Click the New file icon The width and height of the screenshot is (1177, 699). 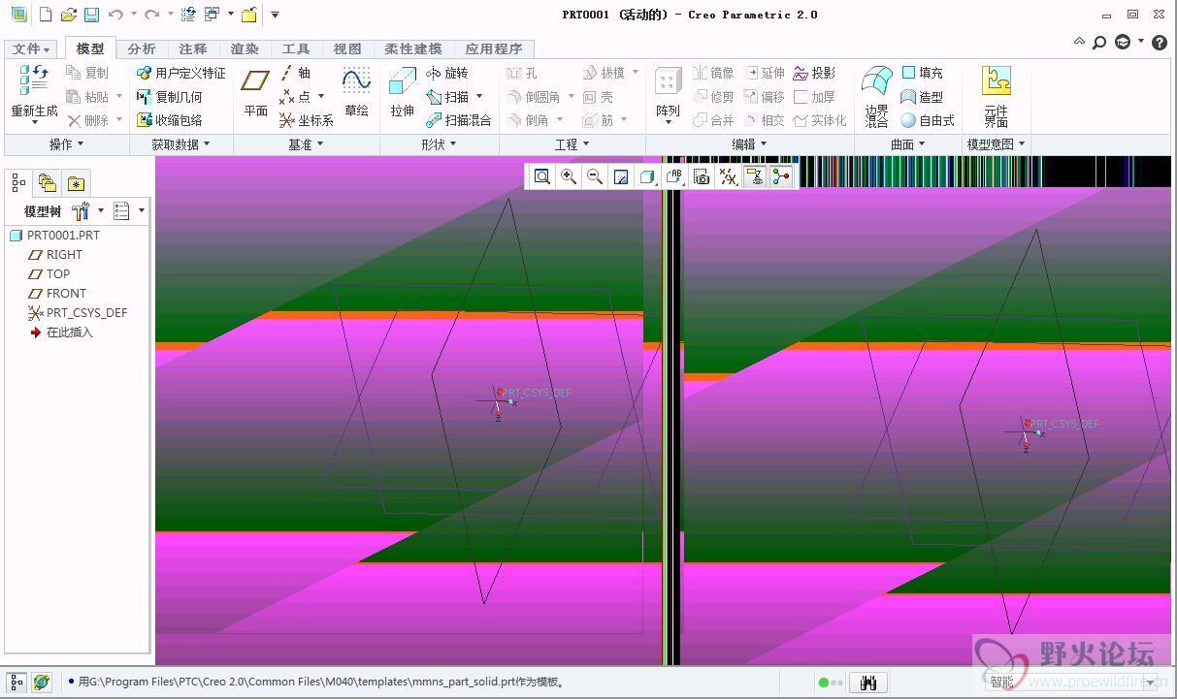(45, 15)
